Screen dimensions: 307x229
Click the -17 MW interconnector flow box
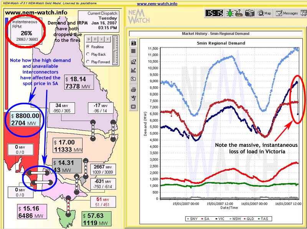tap(101, 108)
